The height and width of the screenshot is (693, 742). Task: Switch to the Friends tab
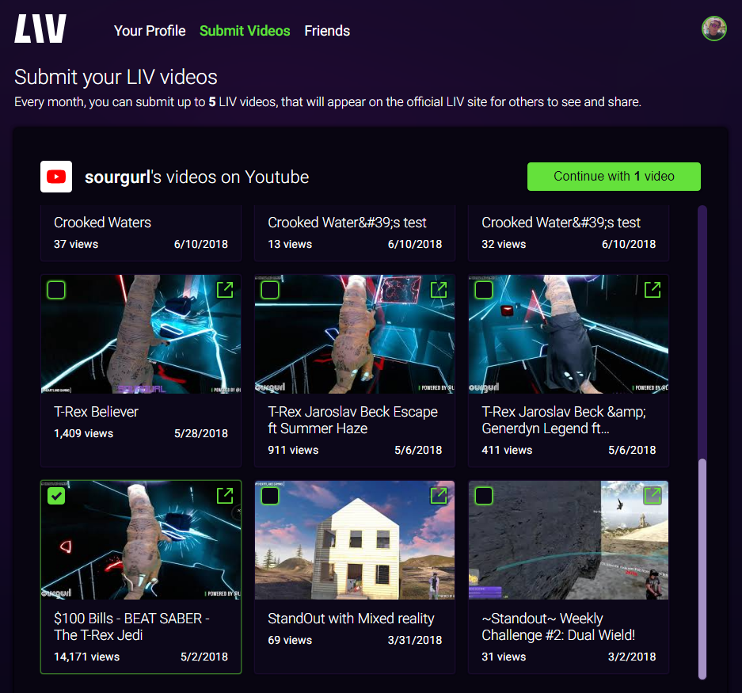point(327,31)
